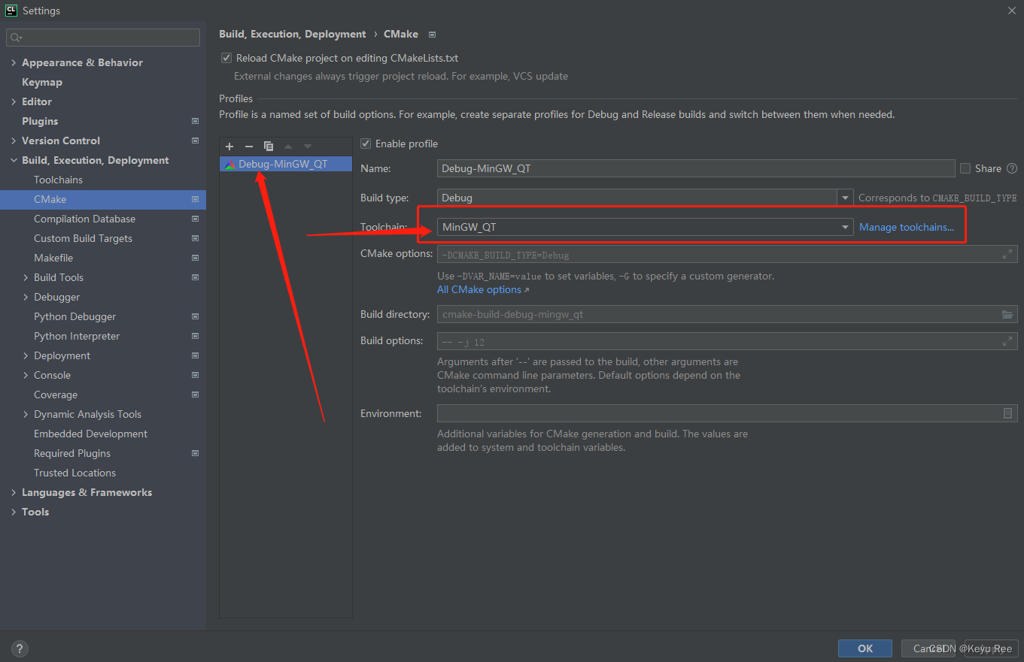Click project-level icon beside Version Control
Viewport: 1024px width, 662px height.
click(195, 141)
